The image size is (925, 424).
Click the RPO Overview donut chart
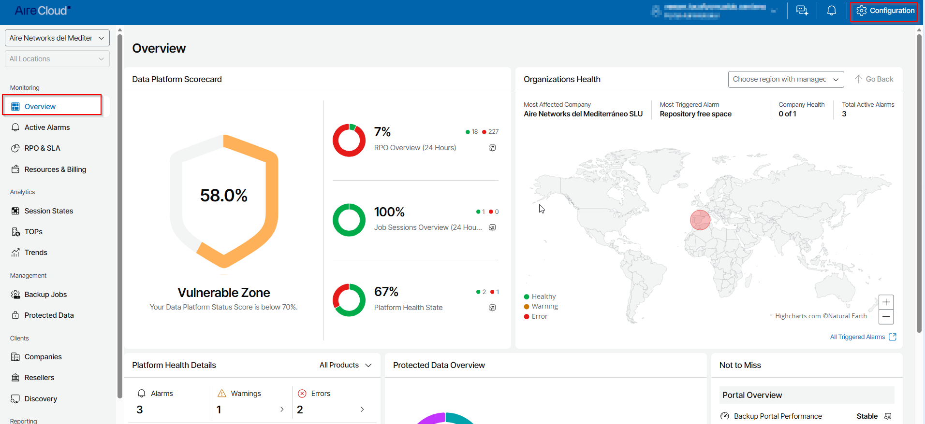(x=349, y=140)
